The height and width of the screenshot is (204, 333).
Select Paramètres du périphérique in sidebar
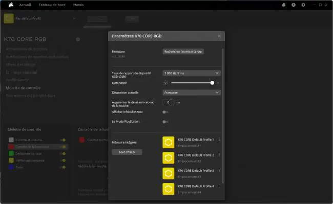(31, 96)
